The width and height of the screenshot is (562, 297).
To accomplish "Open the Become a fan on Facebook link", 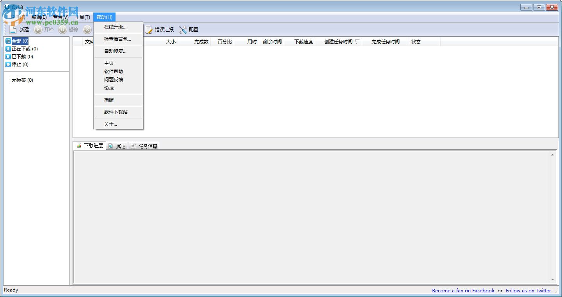I will [x=463, y=290].
